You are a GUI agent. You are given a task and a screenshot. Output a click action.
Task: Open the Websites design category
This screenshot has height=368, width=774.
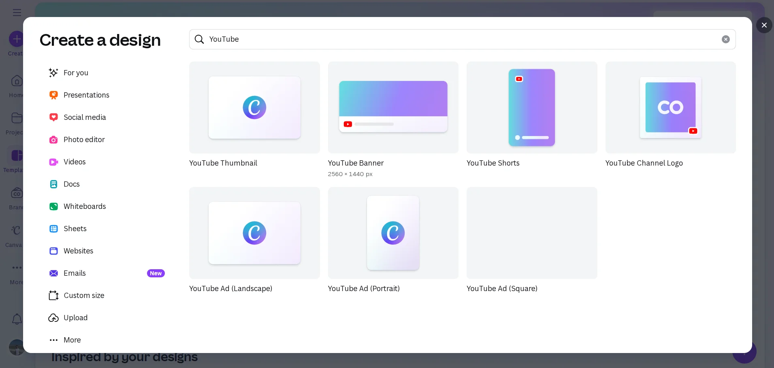(x=78, y=251)
